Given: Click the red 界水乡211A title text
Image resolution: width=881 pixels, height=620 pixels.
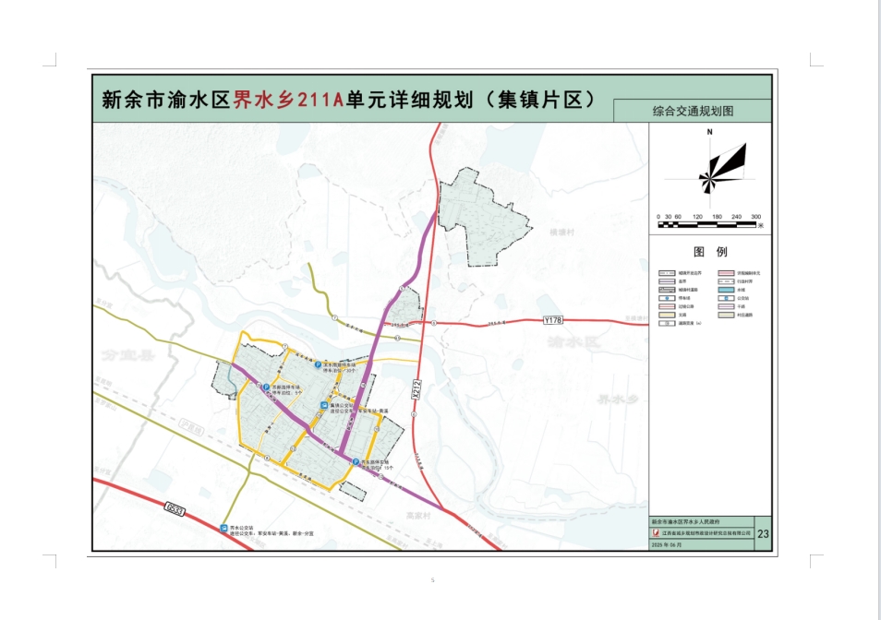Looking at the screenshot, I should [x=287, y=100].
